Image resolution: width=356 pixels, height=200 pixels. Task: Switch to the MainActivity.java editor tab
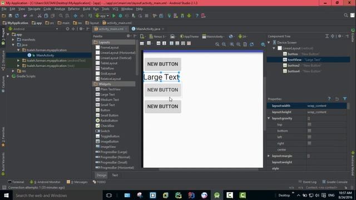[x=148, y=29]
